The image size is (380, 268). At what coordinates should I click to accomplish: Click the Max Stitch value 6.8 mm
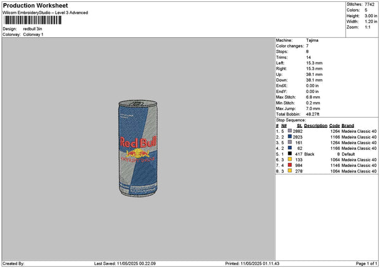313,97
